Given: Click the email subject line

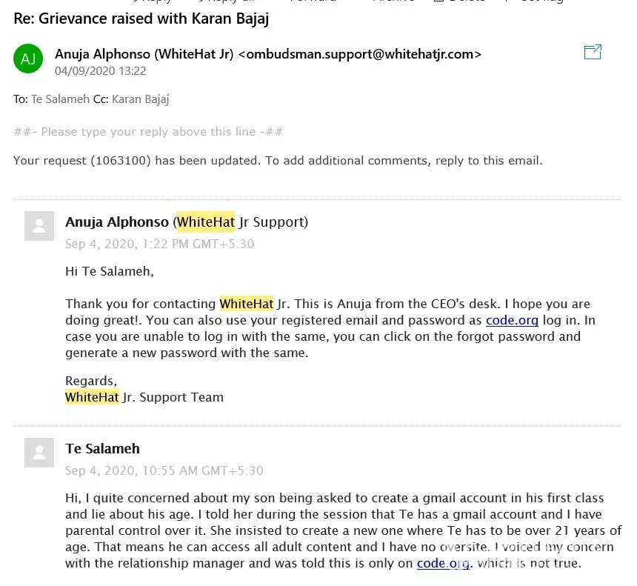Looking at the screenshot, I should [141, 19].
